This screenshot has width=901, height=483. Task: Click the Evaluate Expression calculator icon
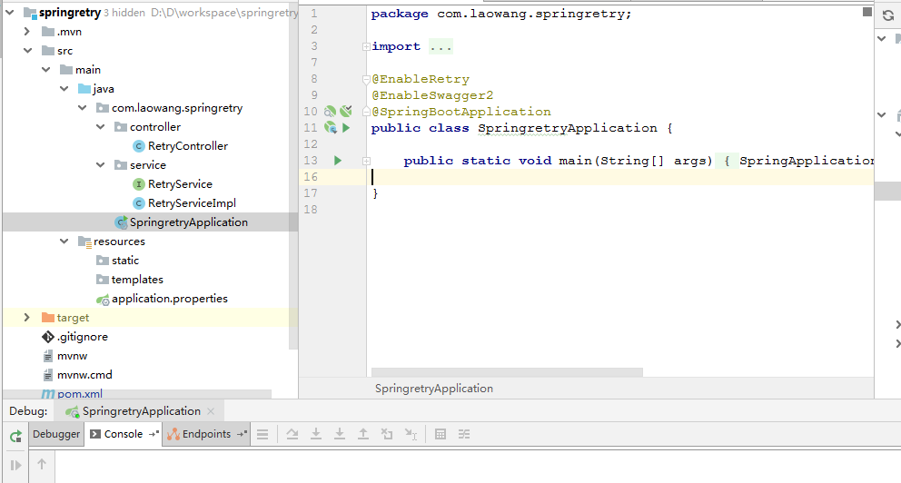click(441, 435)
